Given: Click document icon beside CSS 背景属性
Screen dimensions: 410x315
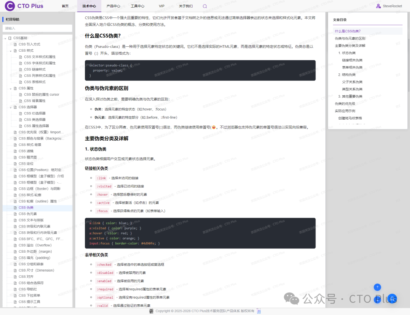Looking at the screenshot, I should click(x=20, y=101).
